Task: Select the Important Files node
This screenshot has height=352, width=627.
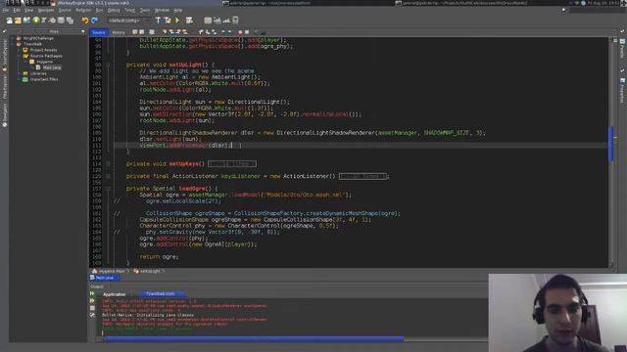Action: tap(44, 79)
